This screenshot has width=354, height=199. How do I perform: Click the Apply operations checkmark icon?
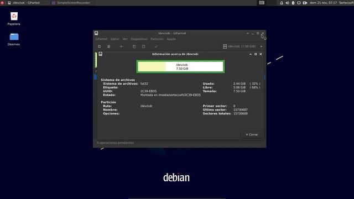click(156, 46)
